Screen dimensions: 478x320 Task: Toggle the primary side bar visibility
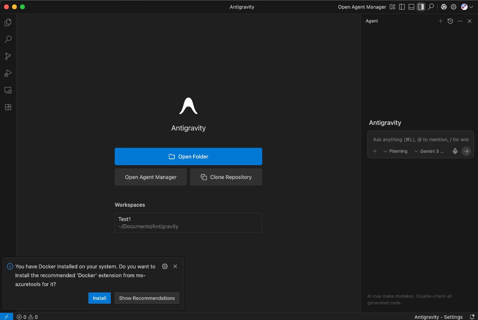[x=402, y=7]
